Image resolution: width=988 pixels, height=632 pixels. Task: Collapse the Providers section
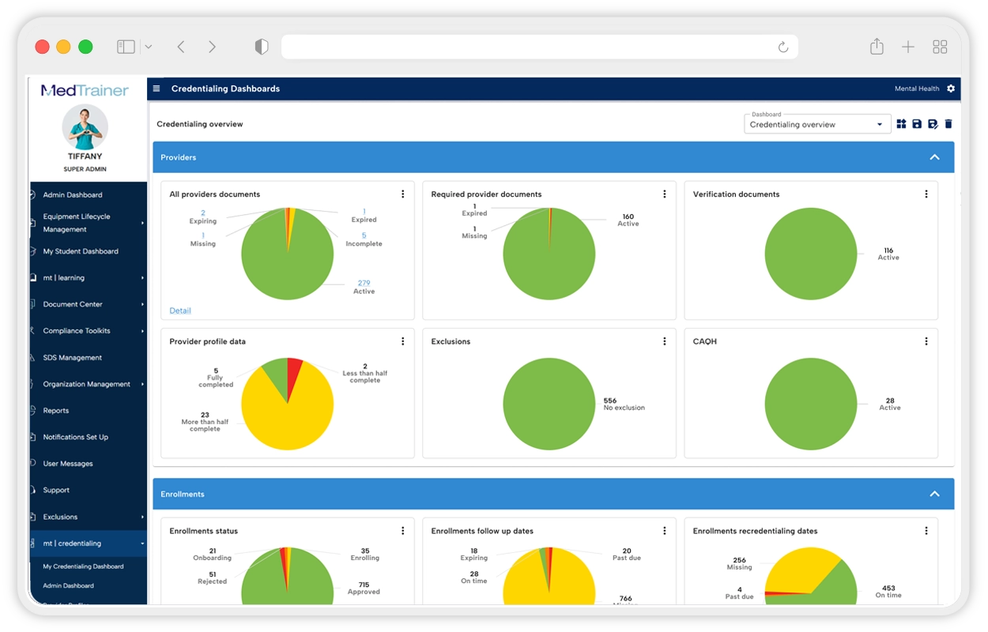[x=934, y=157]
